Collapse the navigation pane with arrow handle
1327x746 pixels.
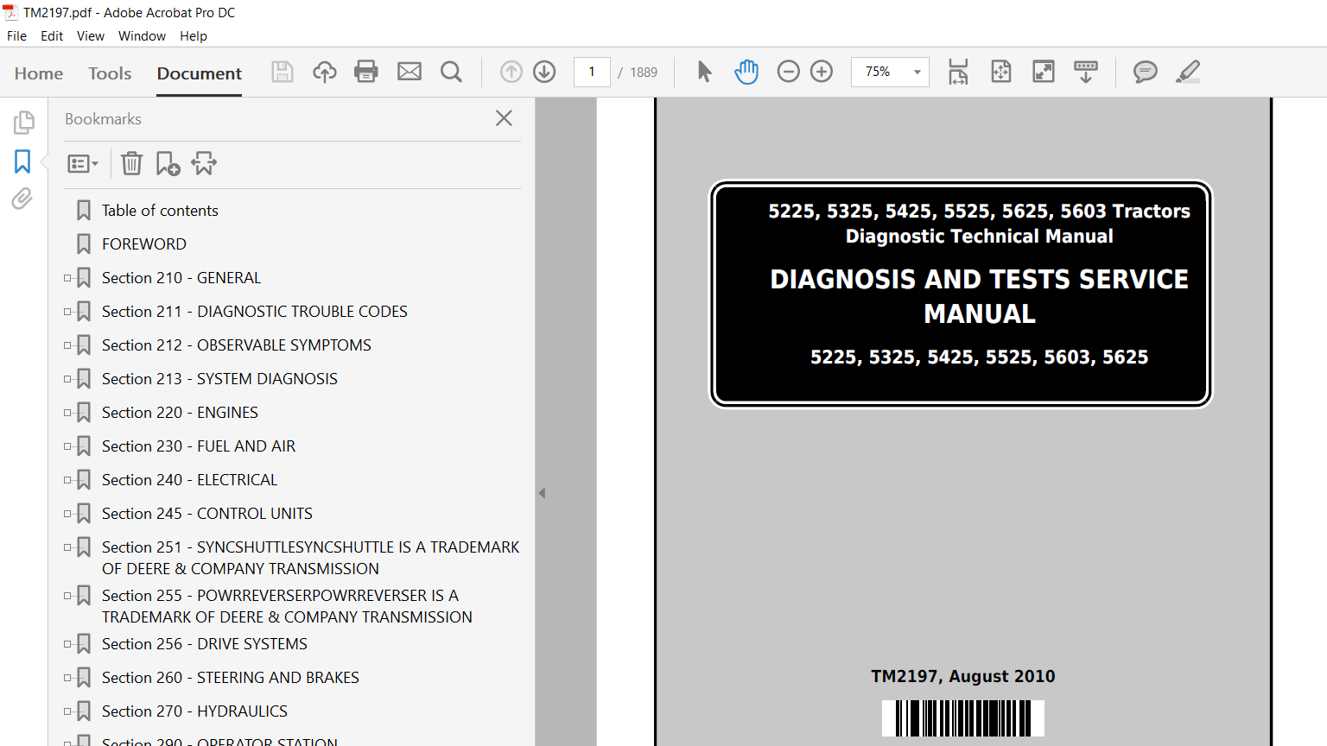tap(542, 493)
